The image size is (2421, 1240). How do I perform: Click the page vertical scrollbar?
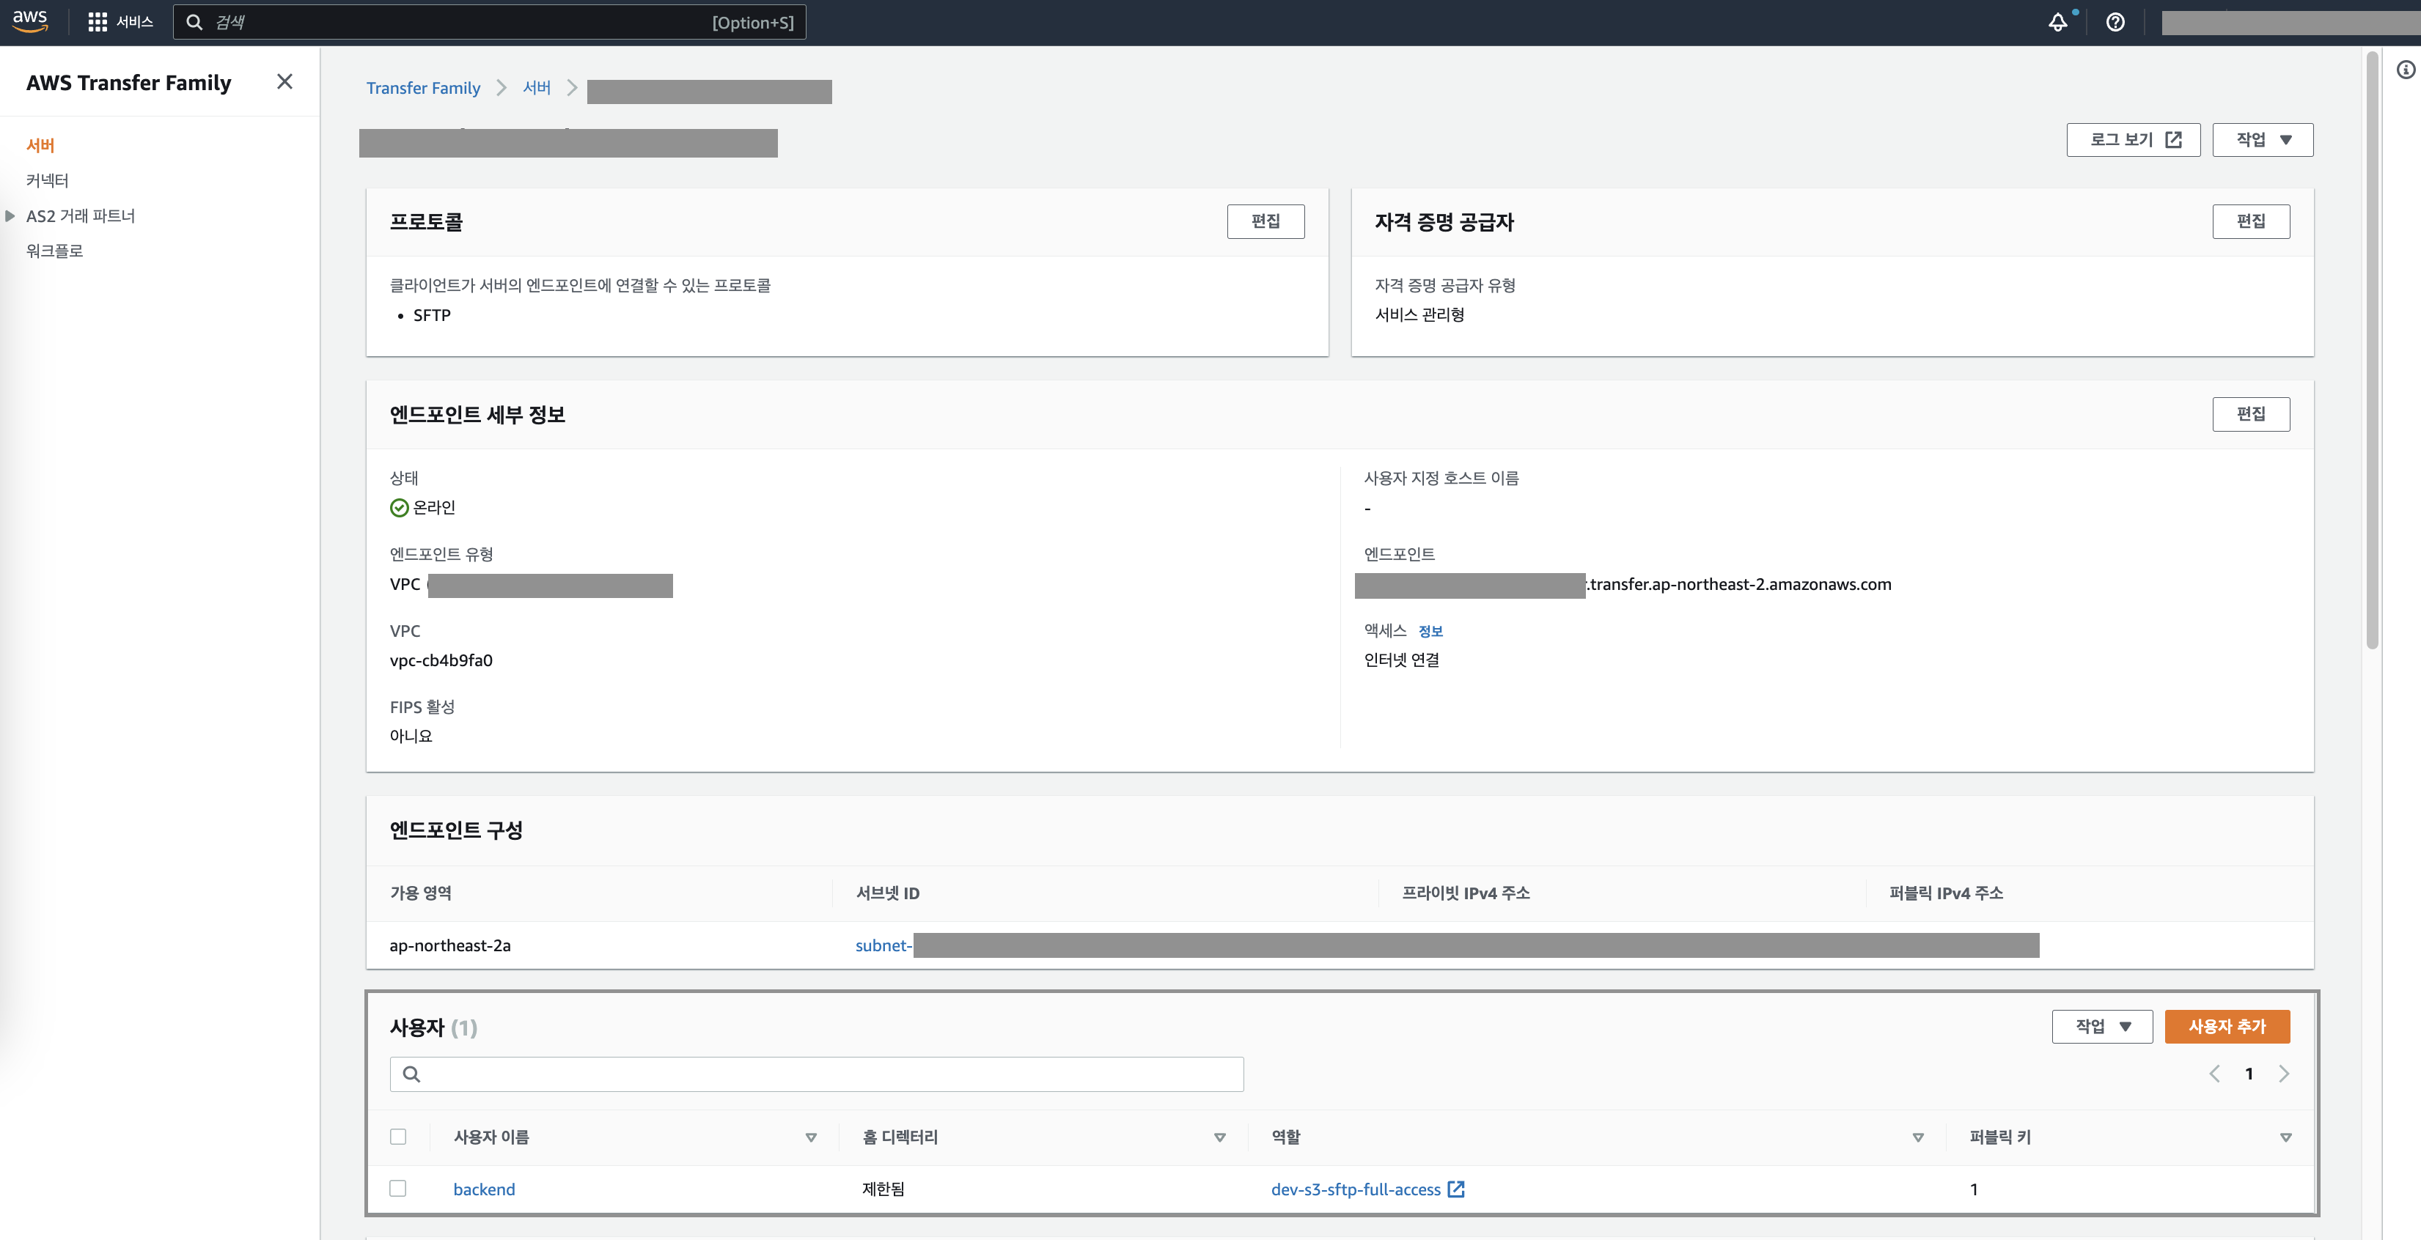point(2371,350)
